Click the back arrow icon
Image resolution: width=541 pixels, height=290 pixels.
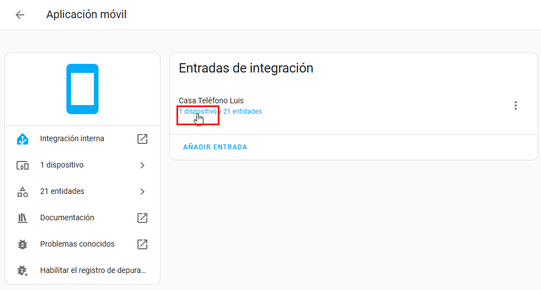click(x=20, y=15)
